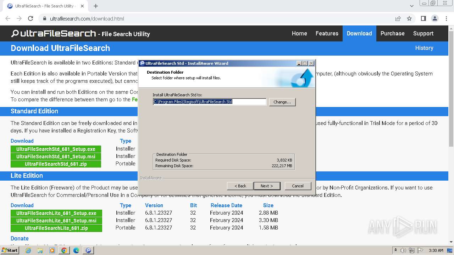Click the 3:30 AM taskbar clock
Viewport: 454px width, 255px height.
pyautogui.click(x=436, y=250)
